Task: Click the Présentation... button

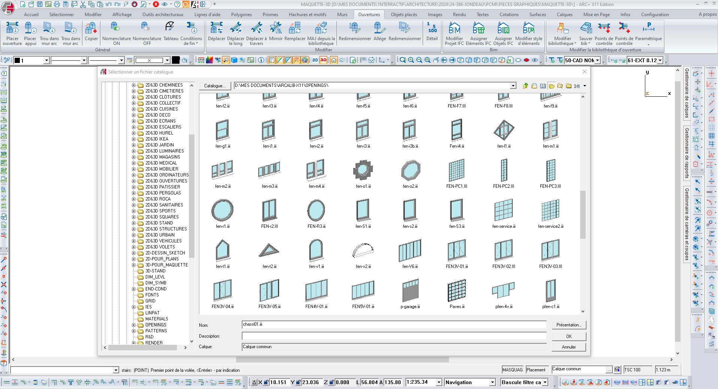Action: pos(568,325)
